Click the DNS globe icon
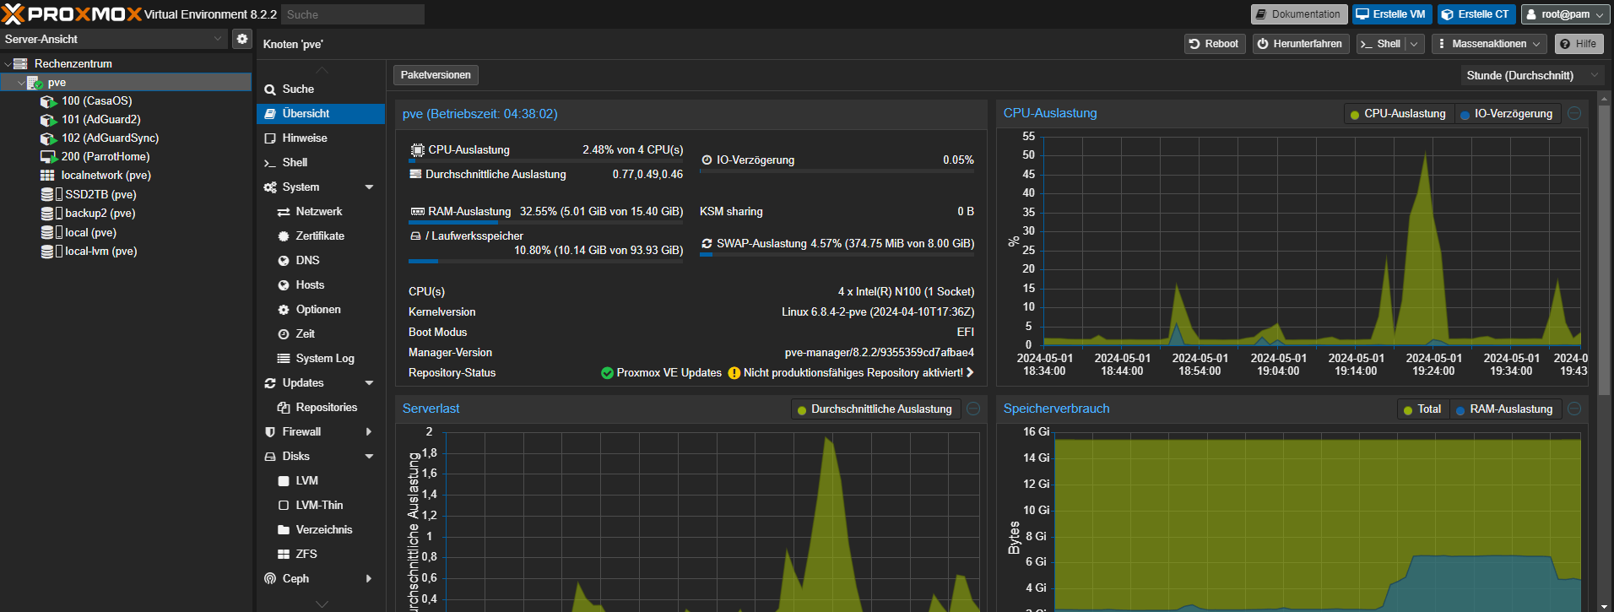Image resolution: width=1614 pixels, height=612 pixels. pos(284,261)
